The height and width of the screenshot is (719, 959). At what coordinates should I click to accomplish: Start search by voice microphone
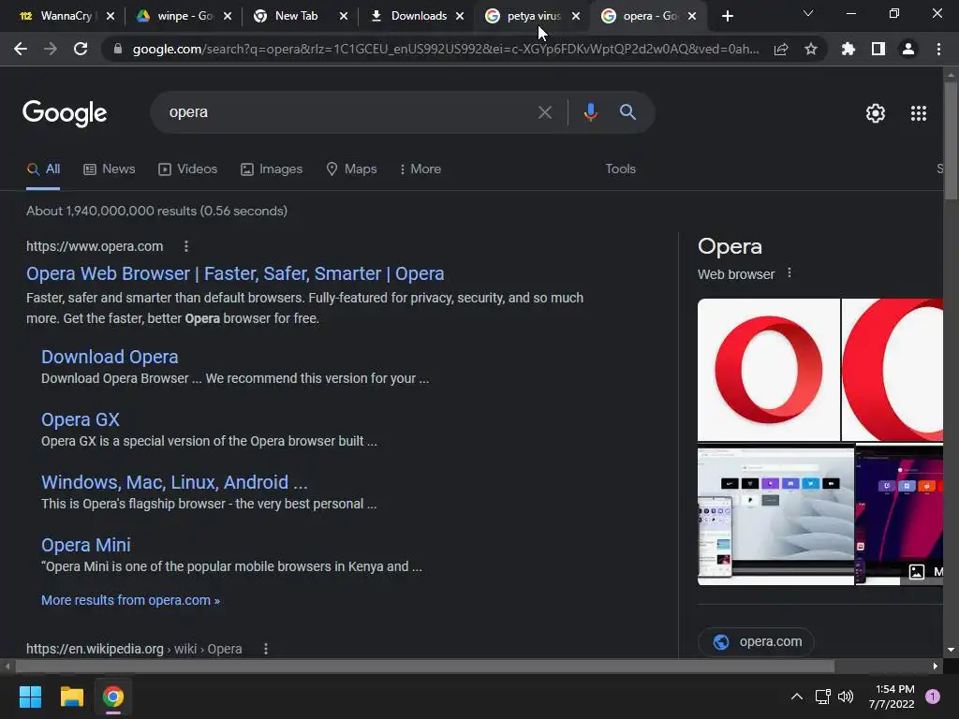590,112
